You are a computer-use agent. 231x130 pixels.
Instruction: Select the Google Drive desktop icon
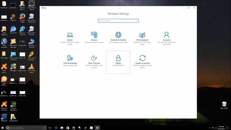(x=13, y=118)
